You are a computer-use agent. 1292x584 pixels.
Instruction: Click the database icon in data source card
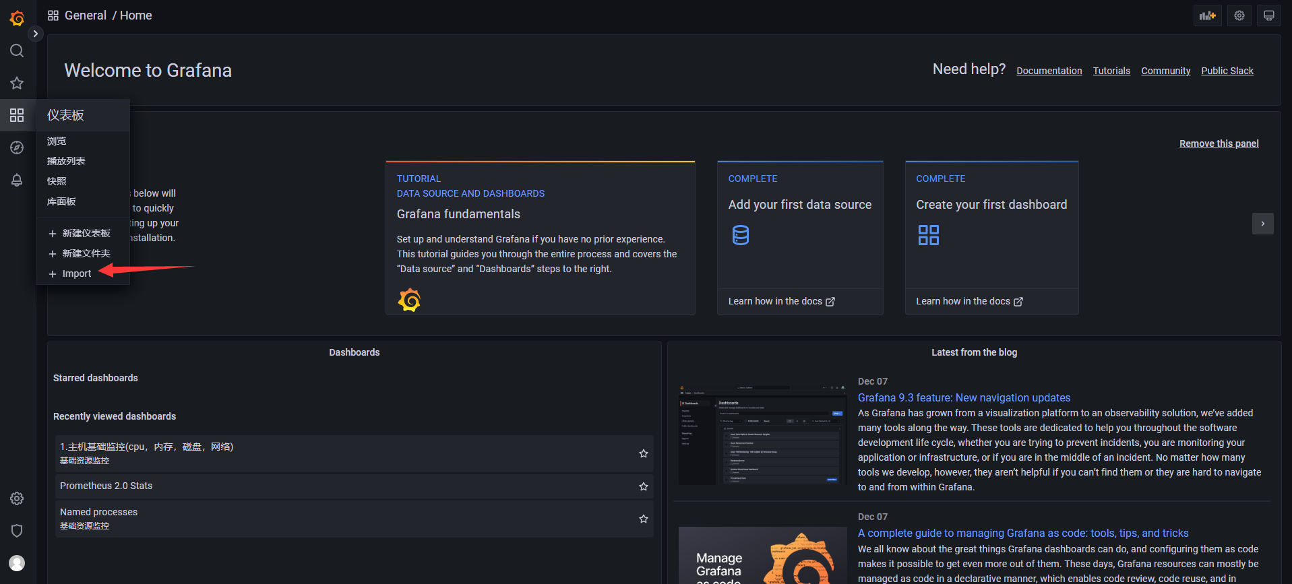[741, 235]
